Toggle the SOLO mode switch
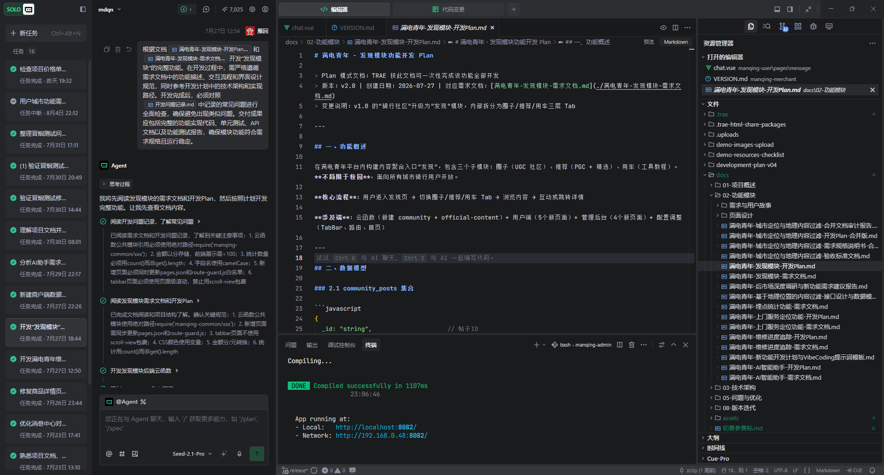The height and width of the screenshot is (475, 884). (20, 9)
